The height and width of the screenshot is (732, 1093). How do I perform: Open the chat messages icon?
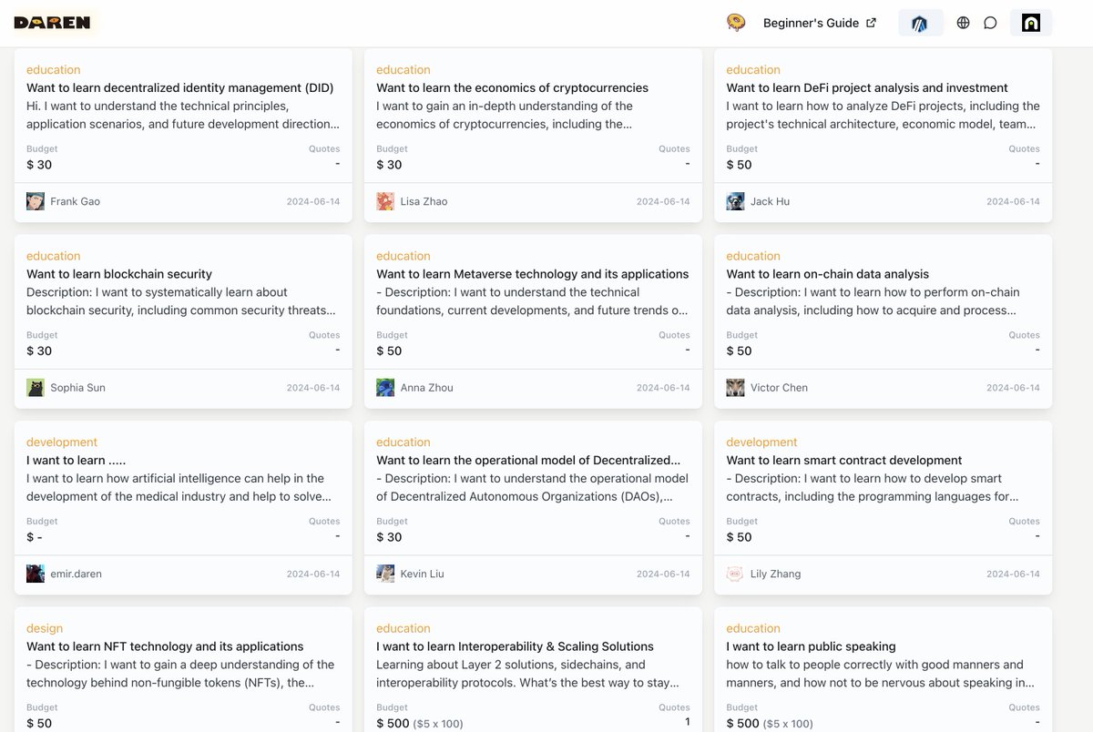(990, 23)
